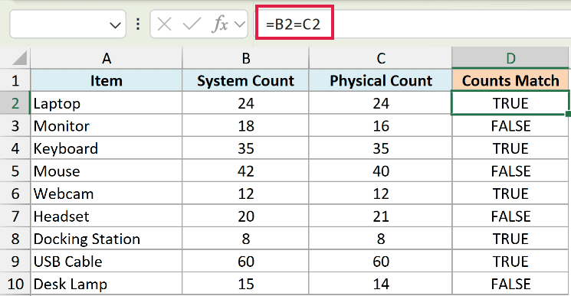Viewport: 571px width, 296px height.
Task: Click the 'Physical Count' header cell
Action: [x=381, y=80]
